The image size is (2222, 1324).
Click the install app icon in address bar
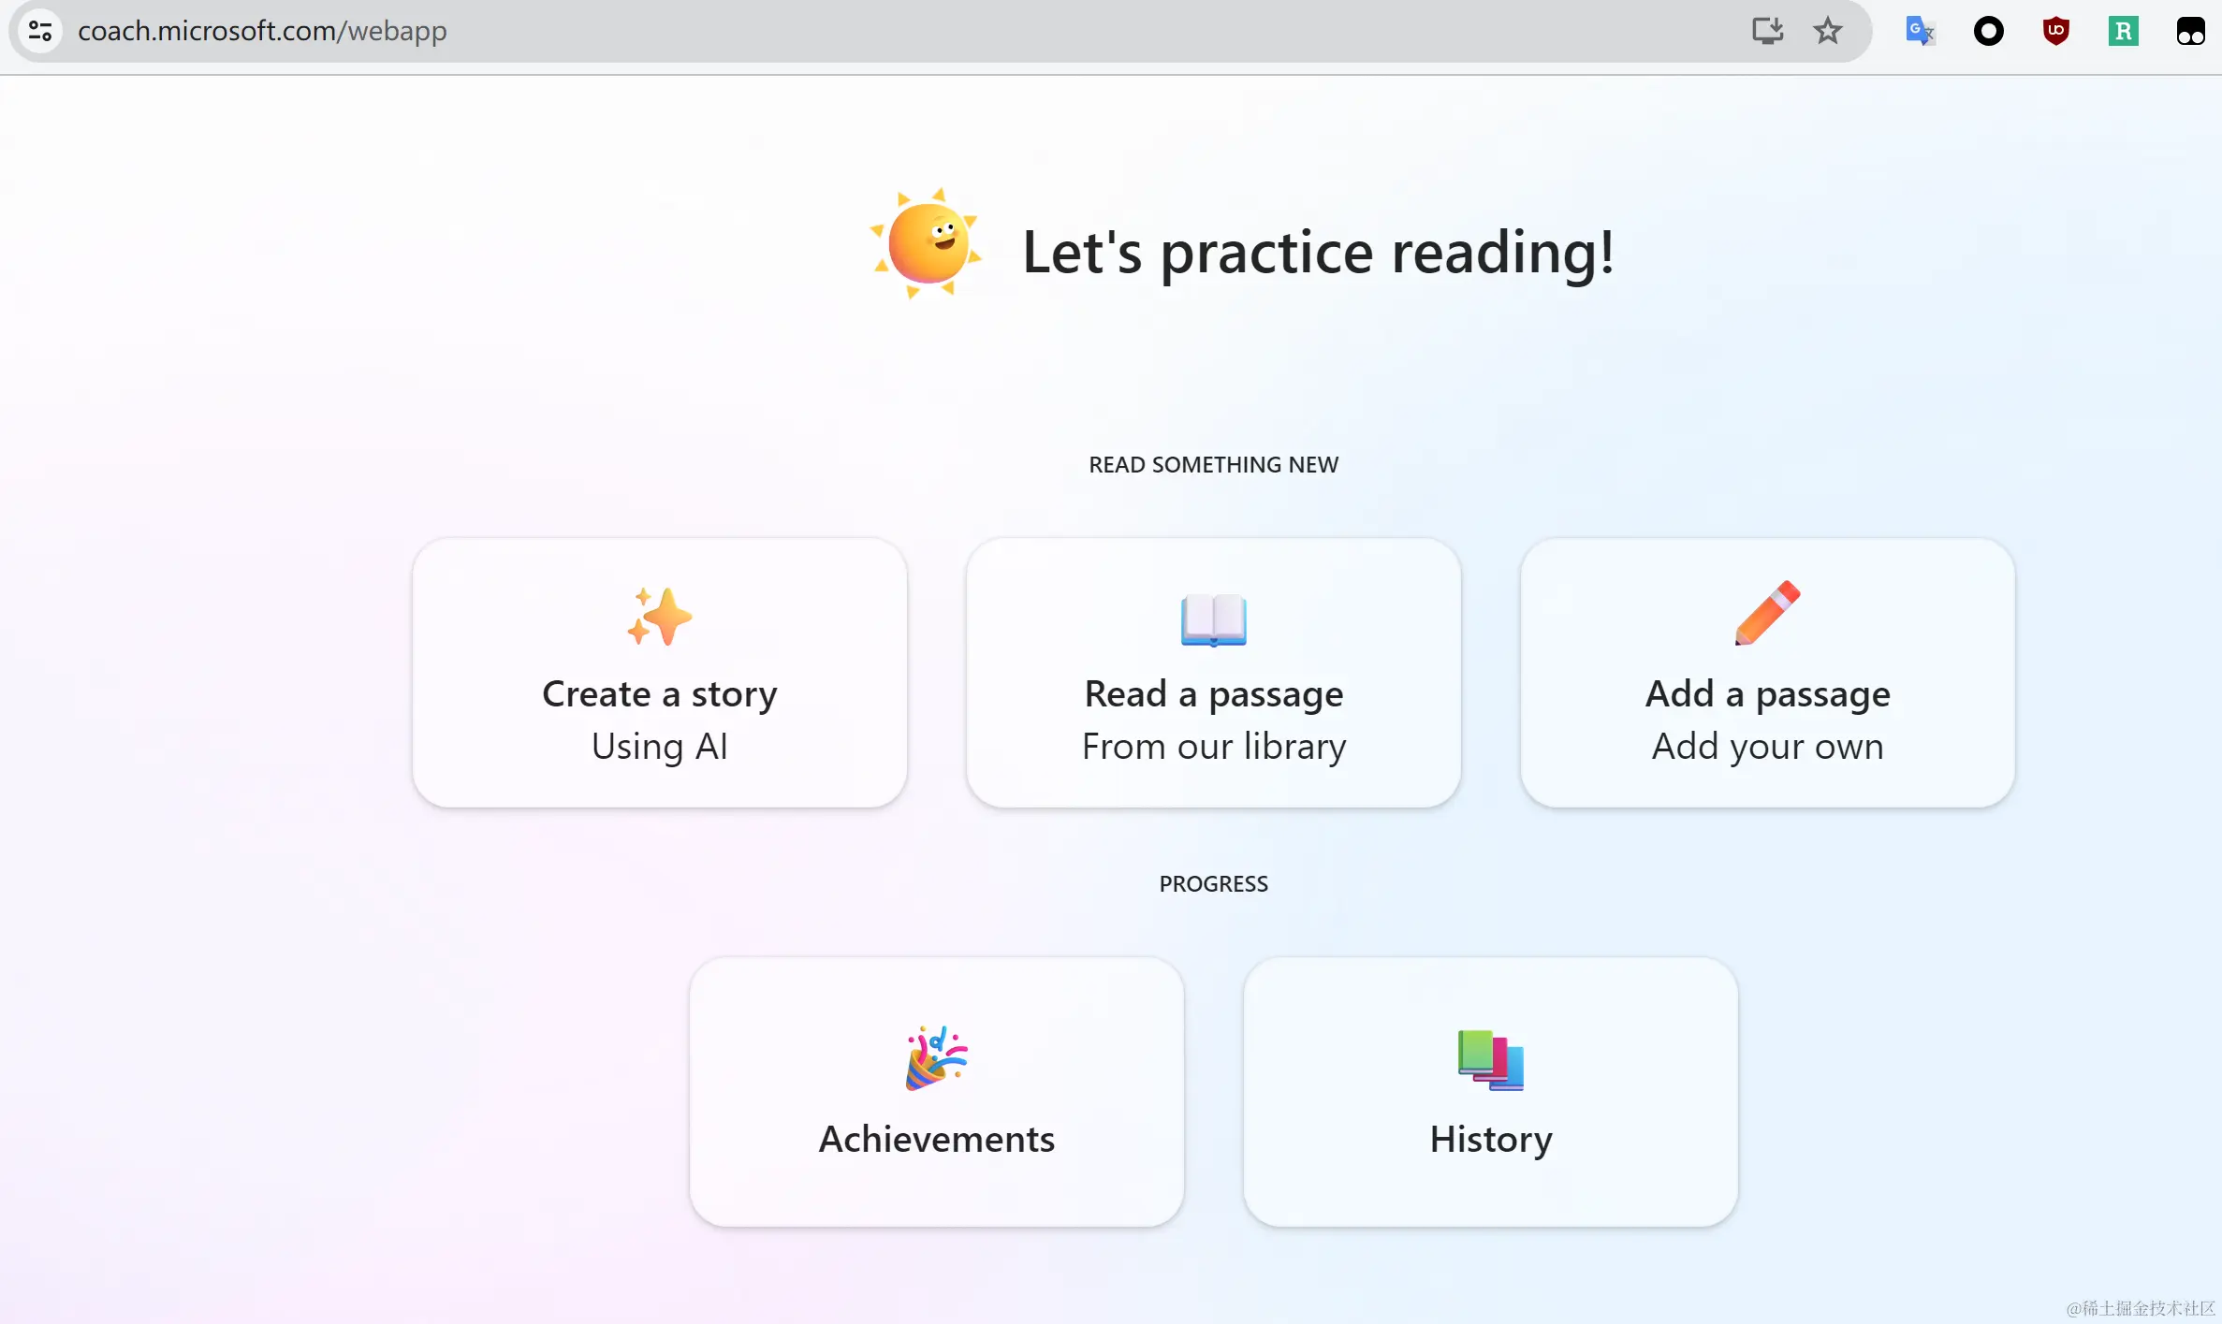[x=1766, y=31]
